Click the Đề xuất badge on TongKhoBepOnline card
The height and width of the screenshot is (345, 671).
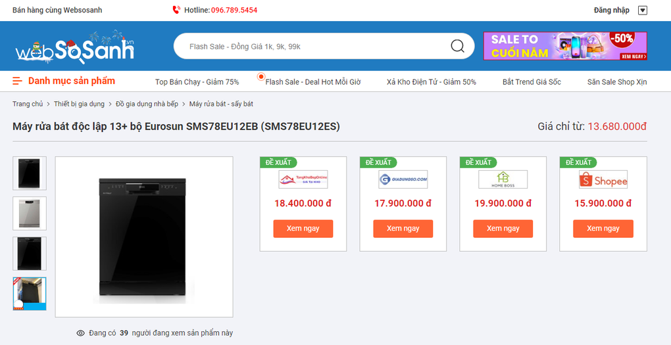tap(278, 162)
